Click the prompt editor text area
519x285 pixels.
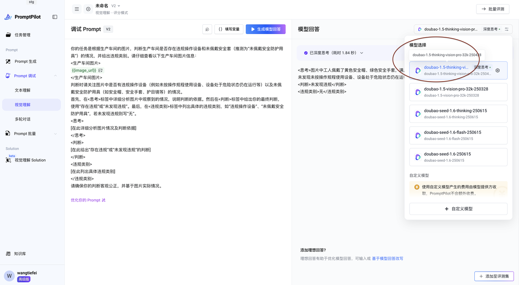(x=178, y=117)
